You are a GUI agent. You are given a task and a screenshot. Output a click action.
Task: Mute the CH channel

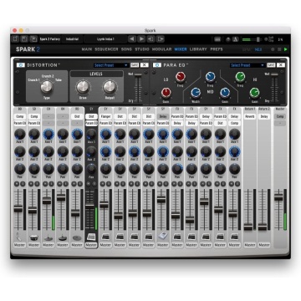click(45, 184)
